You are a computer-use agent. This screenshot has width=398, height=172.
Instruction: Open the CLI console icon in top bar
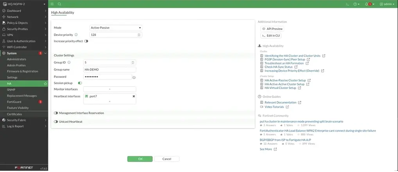348,4
